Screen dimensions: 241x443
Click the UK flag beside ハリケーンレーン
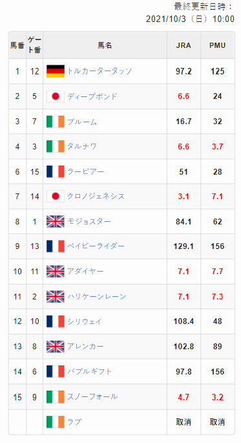(56, 296)
